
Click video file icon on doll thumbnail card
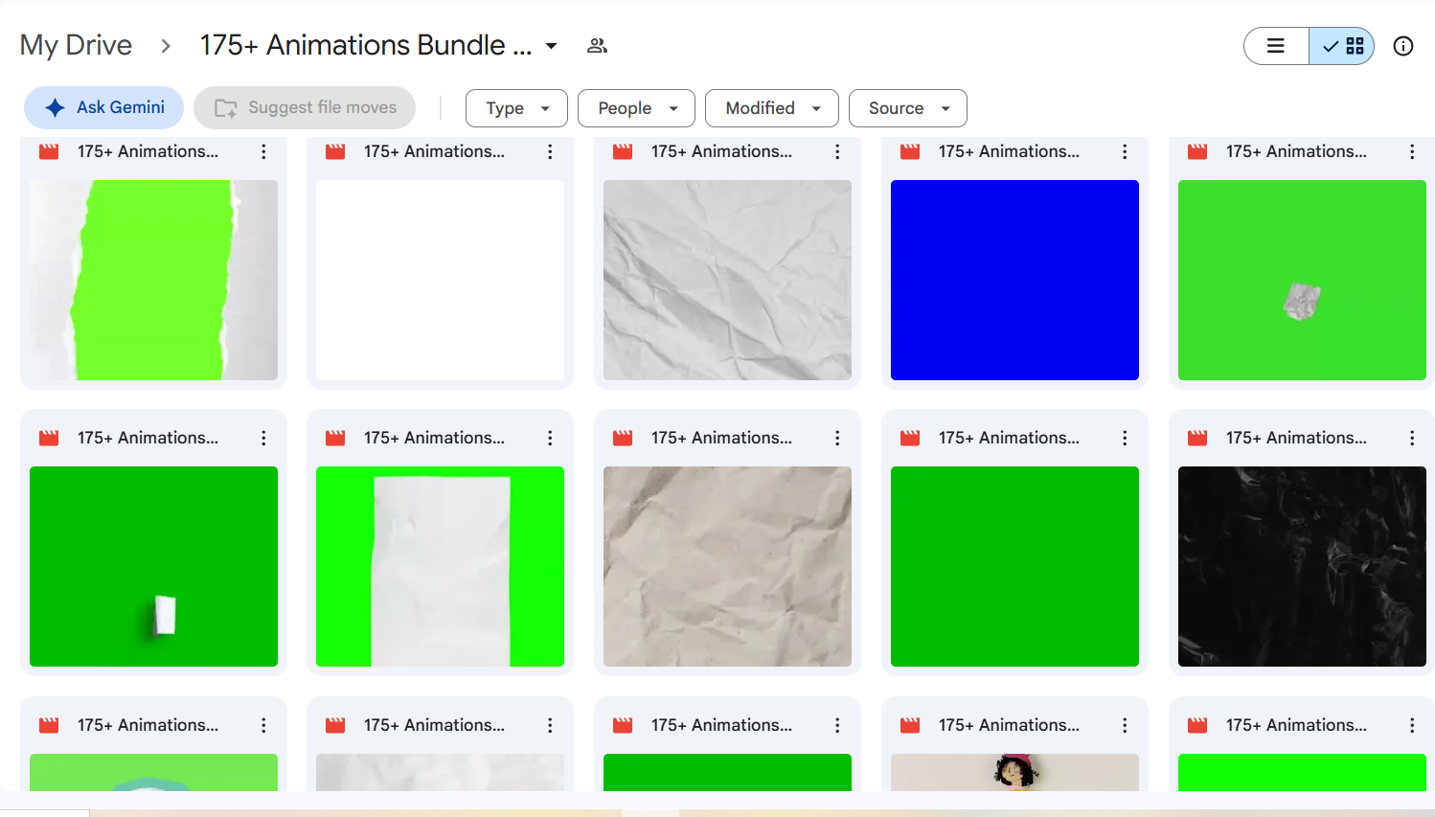point(910,725)
